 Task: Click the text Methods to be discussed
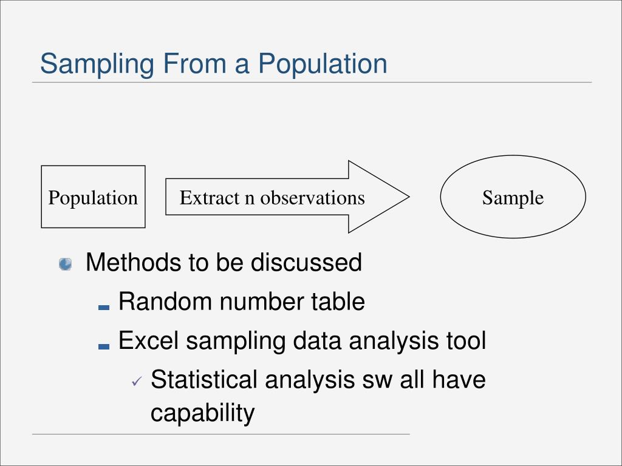point(224,262)
